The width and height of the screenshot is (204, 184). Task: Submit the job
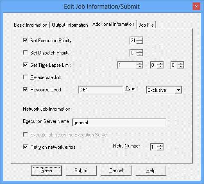point(81,170)
